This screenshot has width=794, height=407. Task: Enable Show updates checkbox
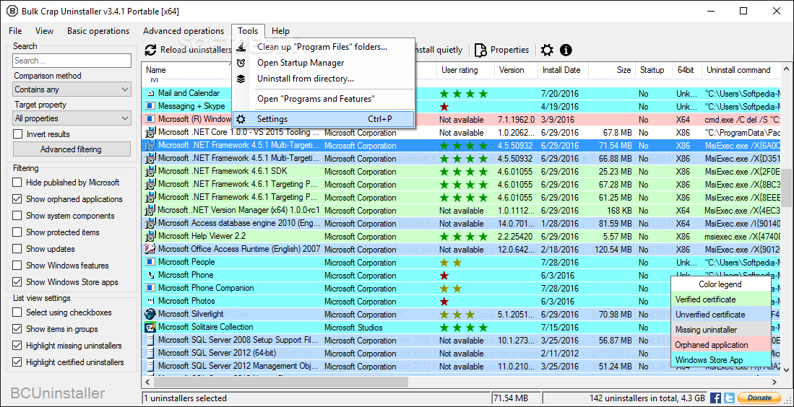(17, 249)
